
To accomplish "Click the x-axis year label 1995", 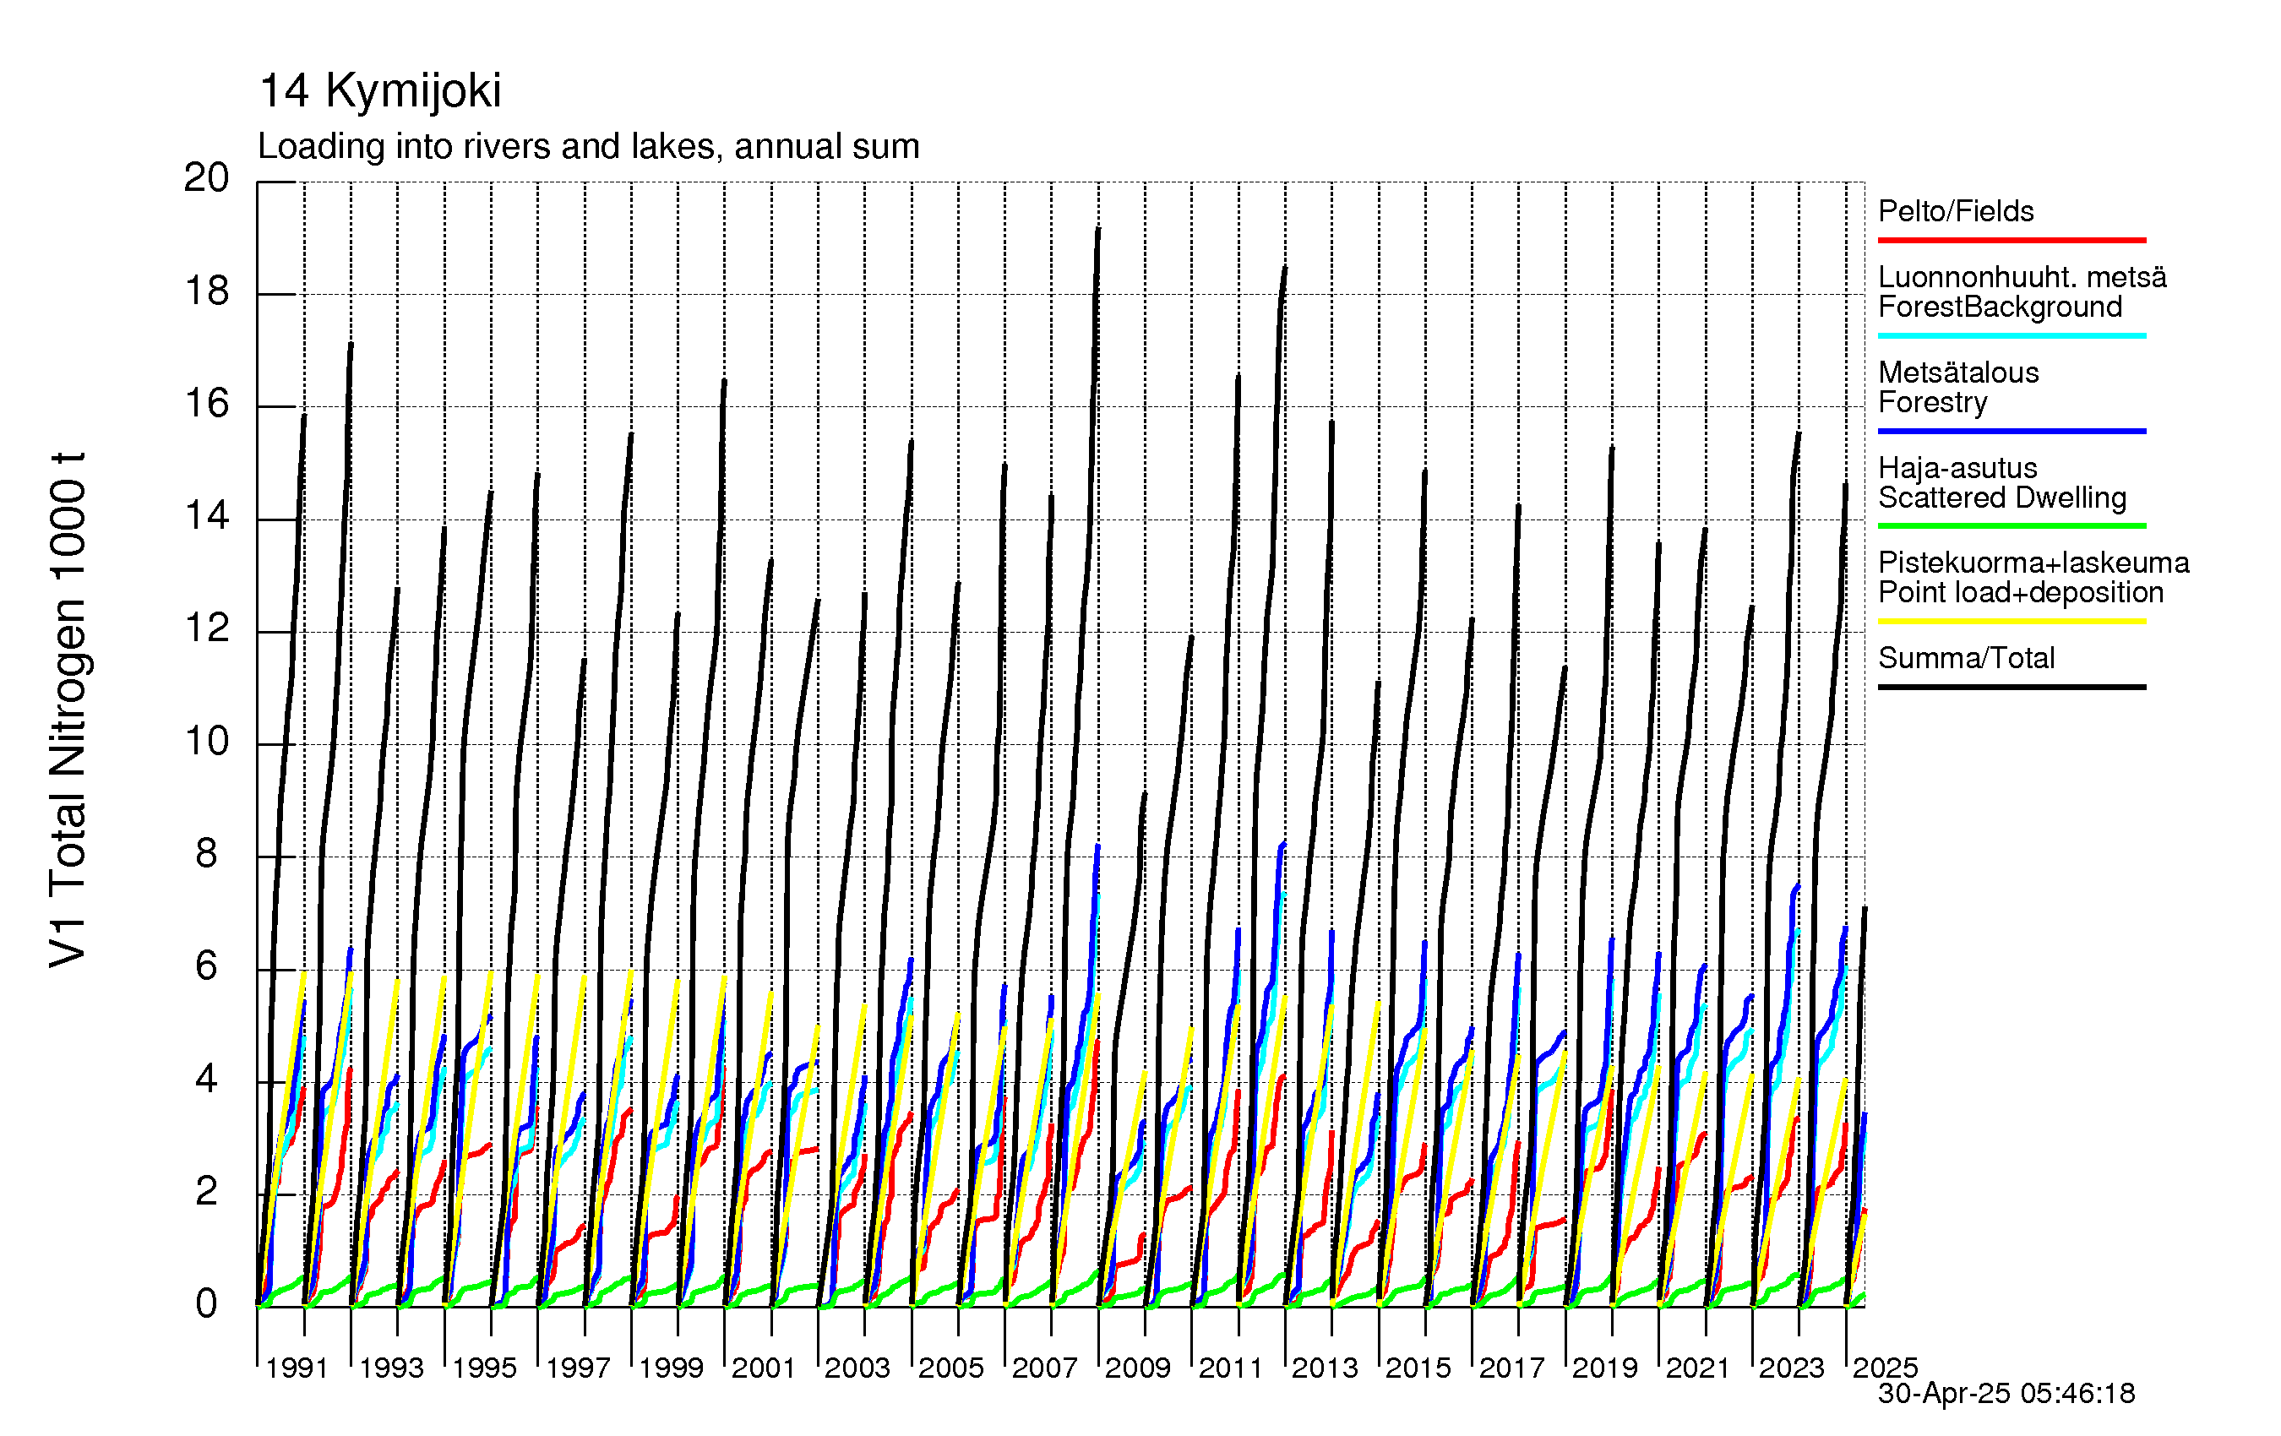I will coord(484,1368).
